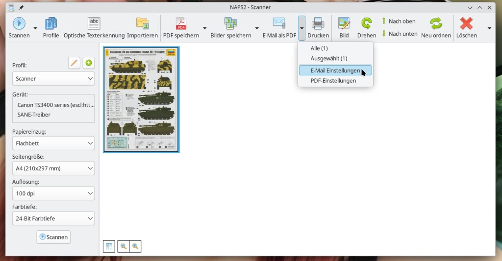This screenshot has height=261, width=502.
Task: Toggle the sidebar layout icon at the bottom
Action: point(109,246)
